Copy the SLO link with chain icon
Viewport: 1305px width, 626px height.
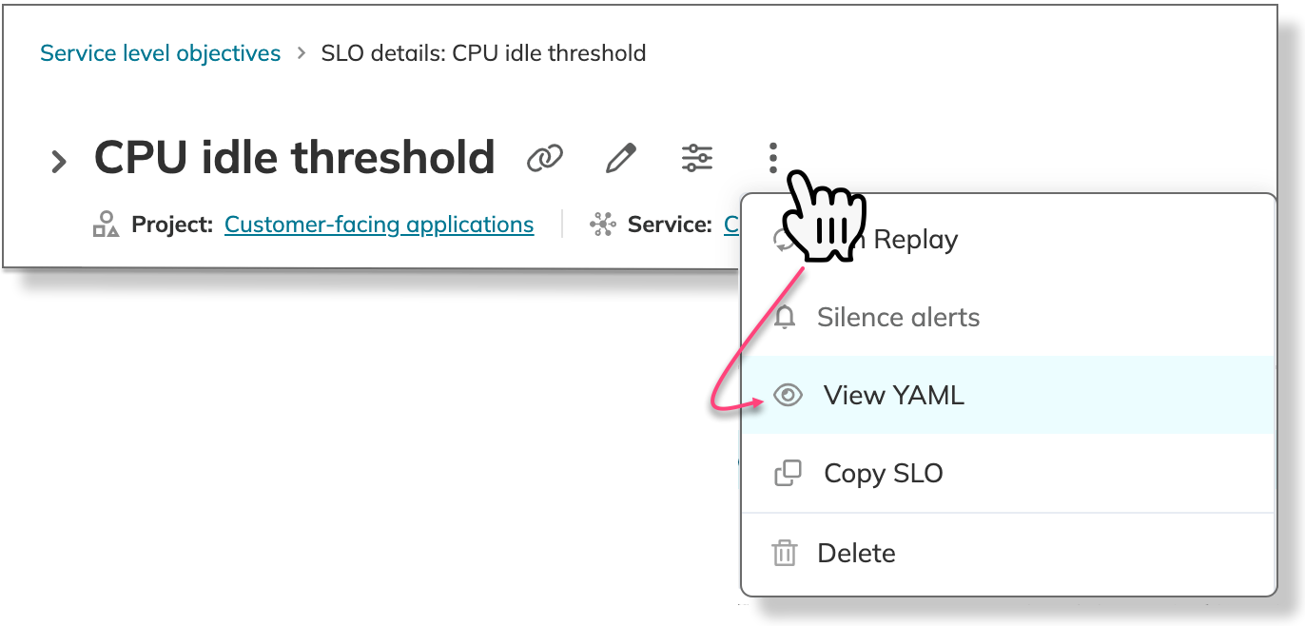coord(545,158)
